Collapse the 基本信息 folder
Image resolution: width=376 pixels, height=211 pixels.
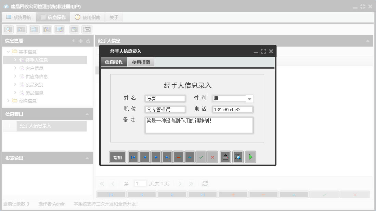click(x=8, y=51)
